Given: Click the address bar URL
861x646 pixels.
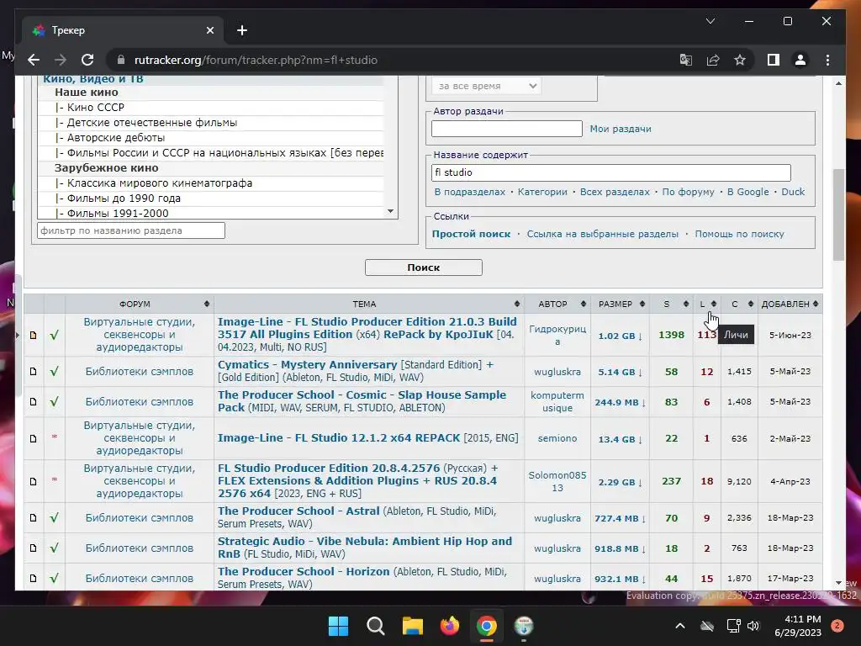Looking at the screenshot, I should (256, 60).
